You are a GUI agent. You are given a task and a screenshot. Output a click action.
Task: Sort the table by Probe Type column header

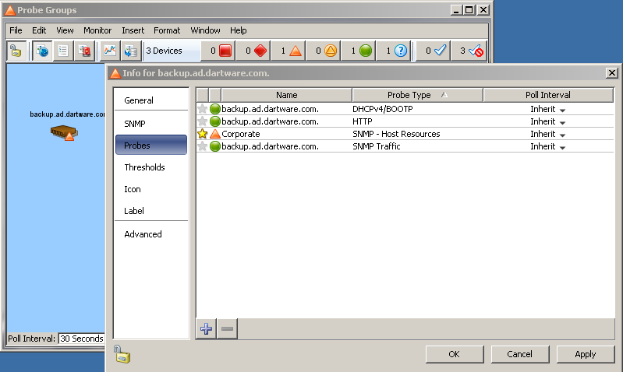tap(410, 95)
